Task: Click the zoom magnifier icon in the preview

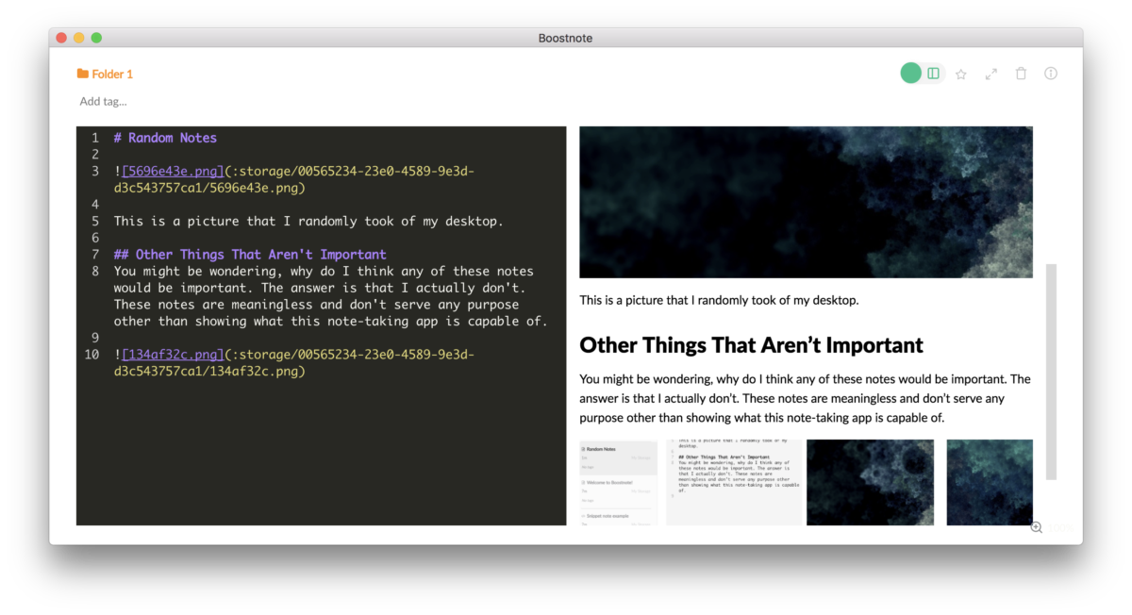Action: coord(1036,527)
